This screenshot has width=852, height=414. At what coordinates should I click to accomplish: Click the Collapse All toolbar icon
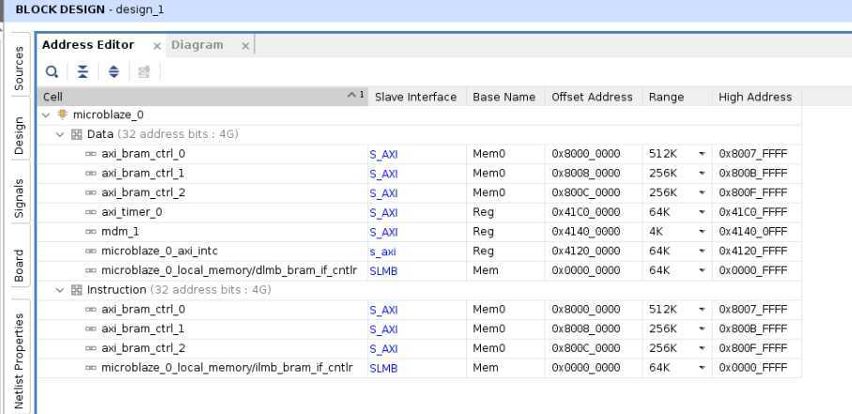point(83,71)
